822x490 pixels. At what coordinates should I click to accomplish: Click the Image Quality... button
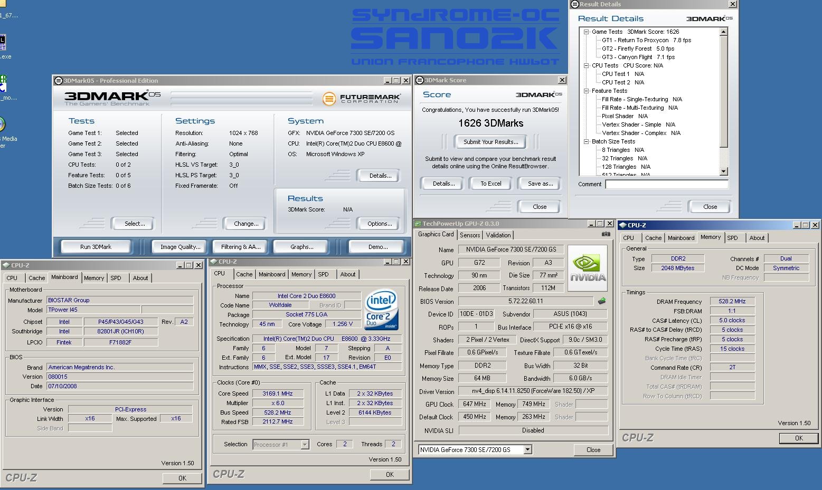(x=181, y=247)
